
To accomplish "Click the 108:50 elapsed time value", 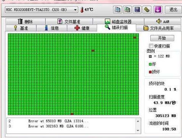I will (169, 129).
